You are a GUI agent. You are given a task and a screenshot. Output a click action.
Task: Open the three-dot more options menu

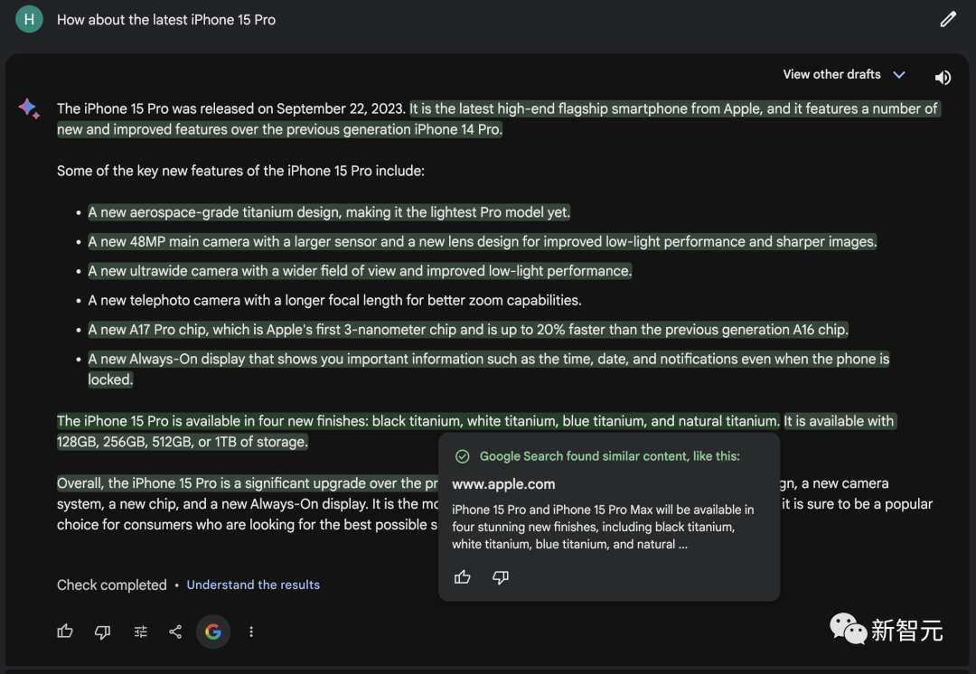click(251, 632)
